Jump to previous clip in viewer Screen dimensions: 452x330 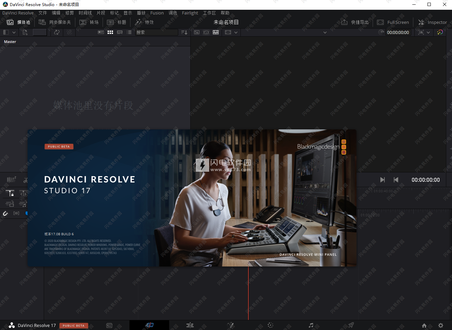pyautogui.click(x=396, y=180)
